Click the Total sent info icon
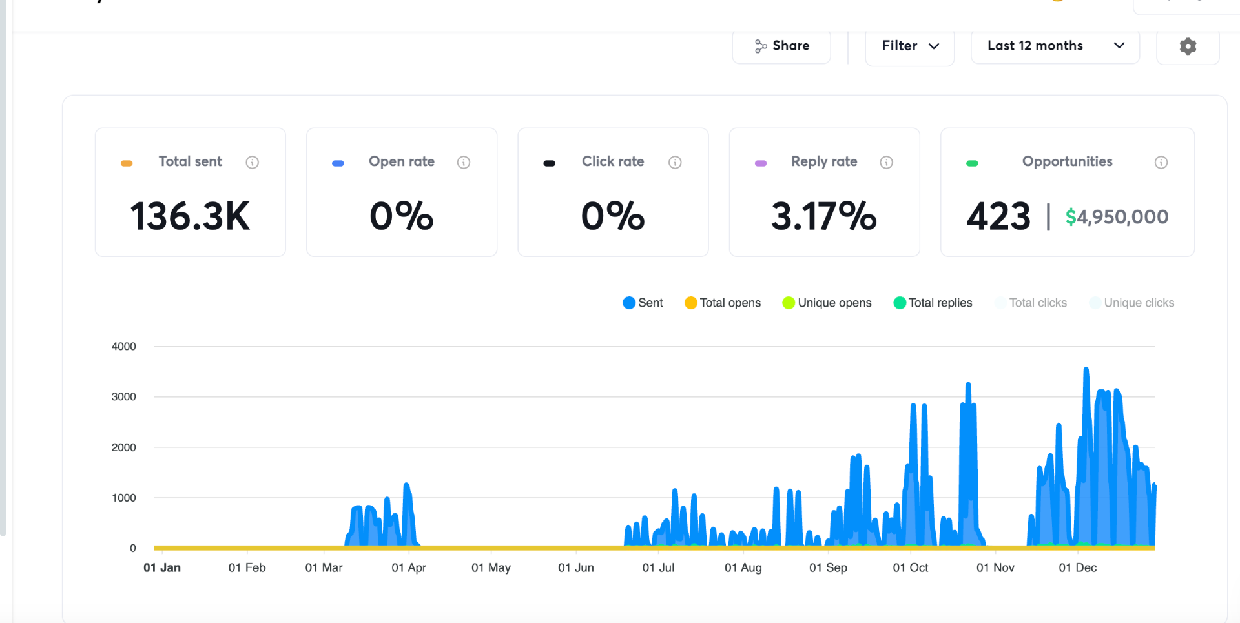The image size is (1240, 623). [253, 162]
